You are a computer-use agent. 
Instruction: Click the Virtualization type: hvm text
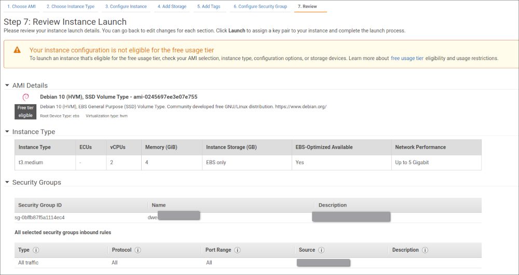(106, 116)
